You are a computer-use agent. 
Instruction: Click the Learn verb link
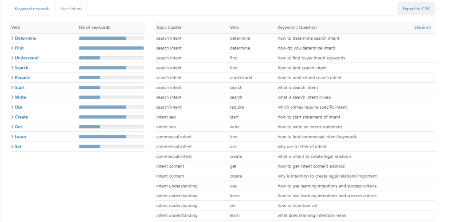pos(20,137)
